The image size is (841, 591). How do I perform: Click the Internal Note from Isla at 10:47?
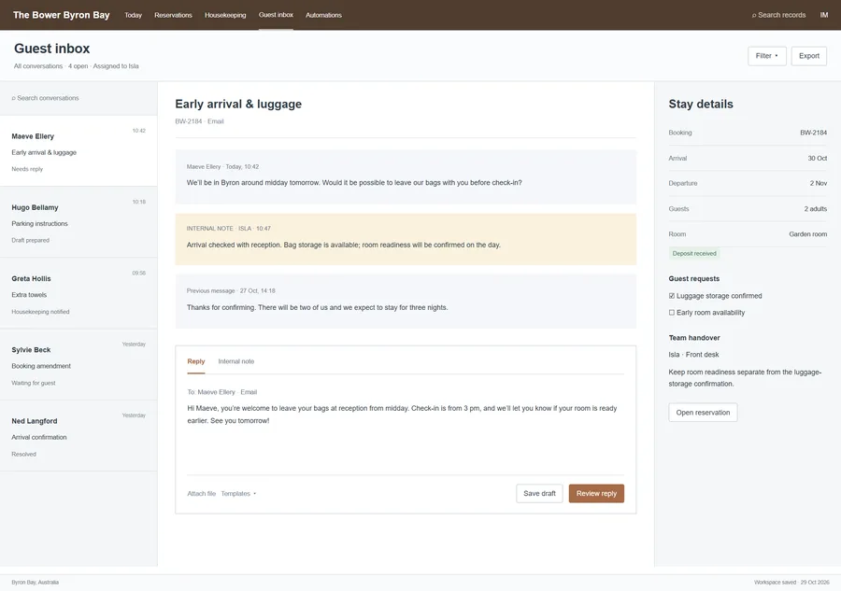406,239
